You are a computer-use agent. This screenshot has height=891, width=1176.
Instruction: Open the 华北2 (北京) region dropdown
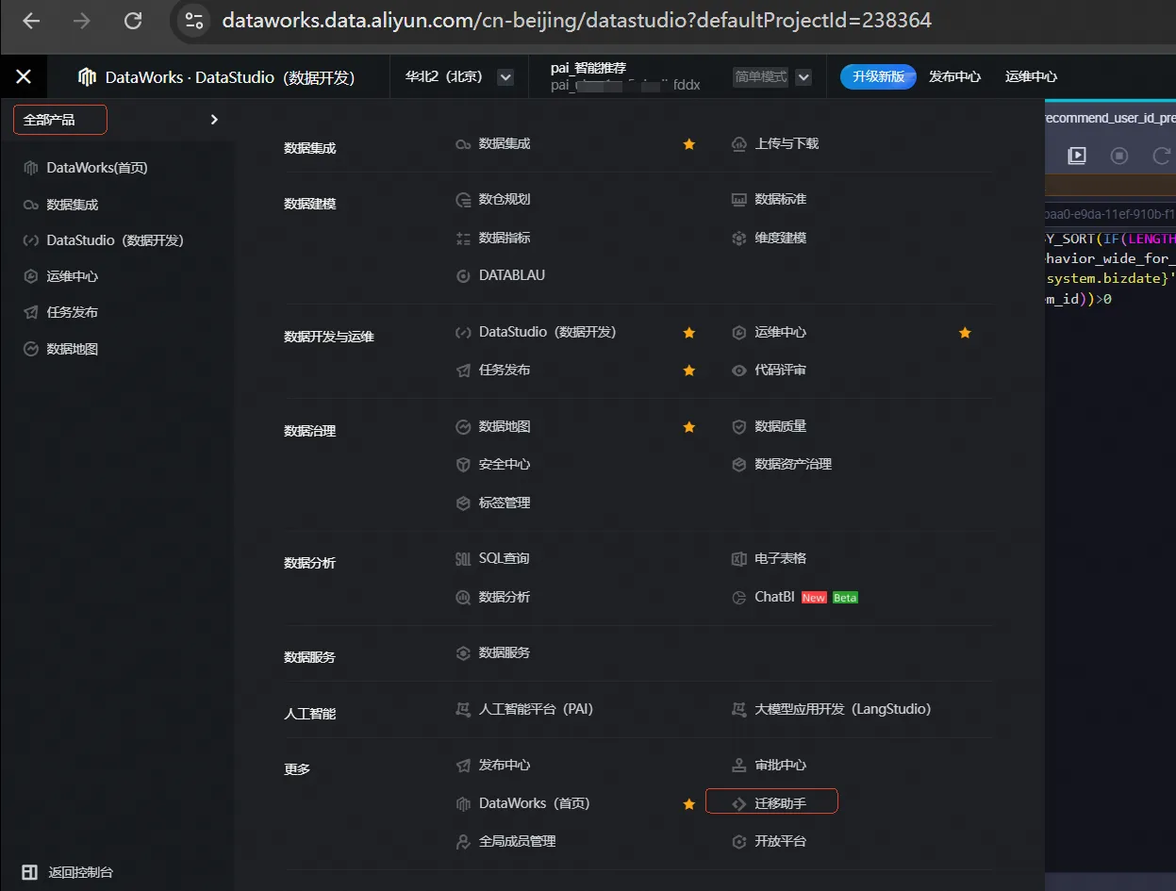point(505,77)
